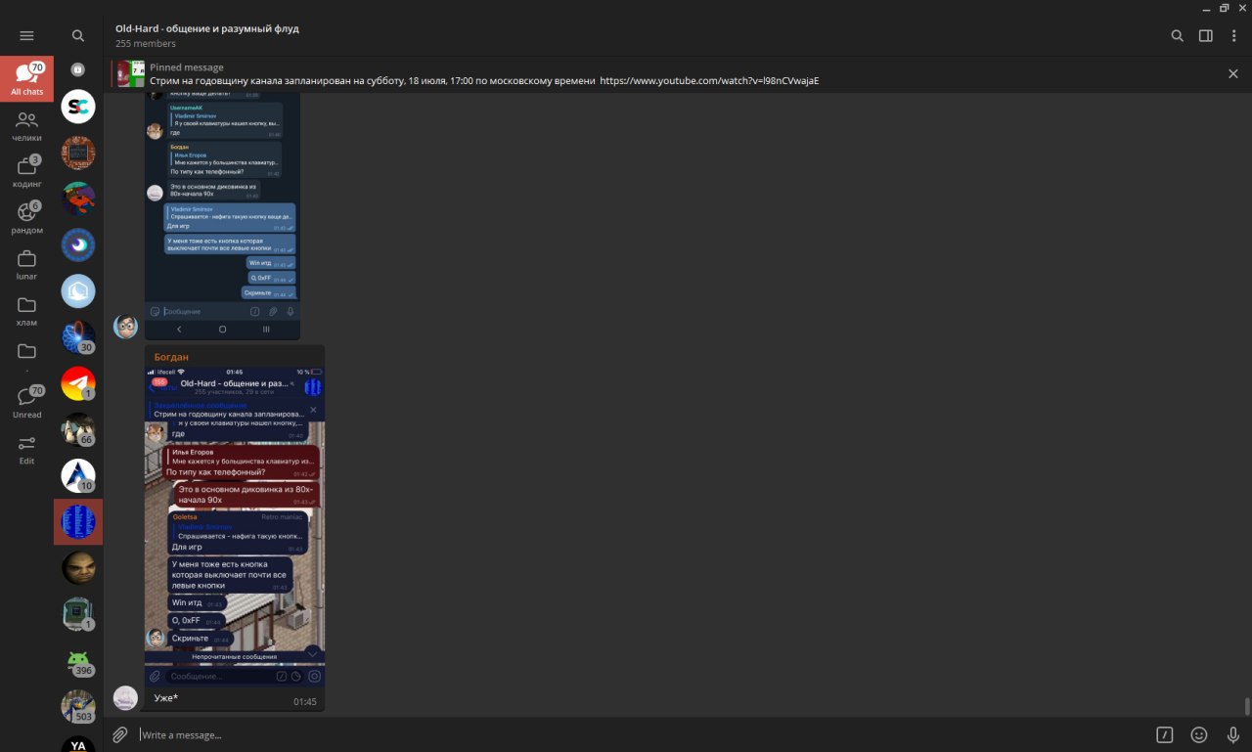Click the pinned message thumbnail preview
Screen dimensions: 1252x752
click(x=132, y=73)
